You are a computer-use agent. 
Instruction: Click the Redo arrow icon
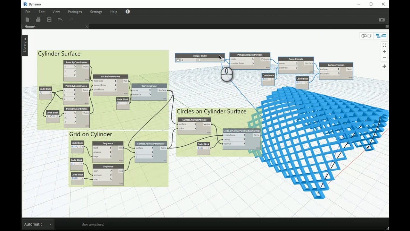(x=71, y=20)
